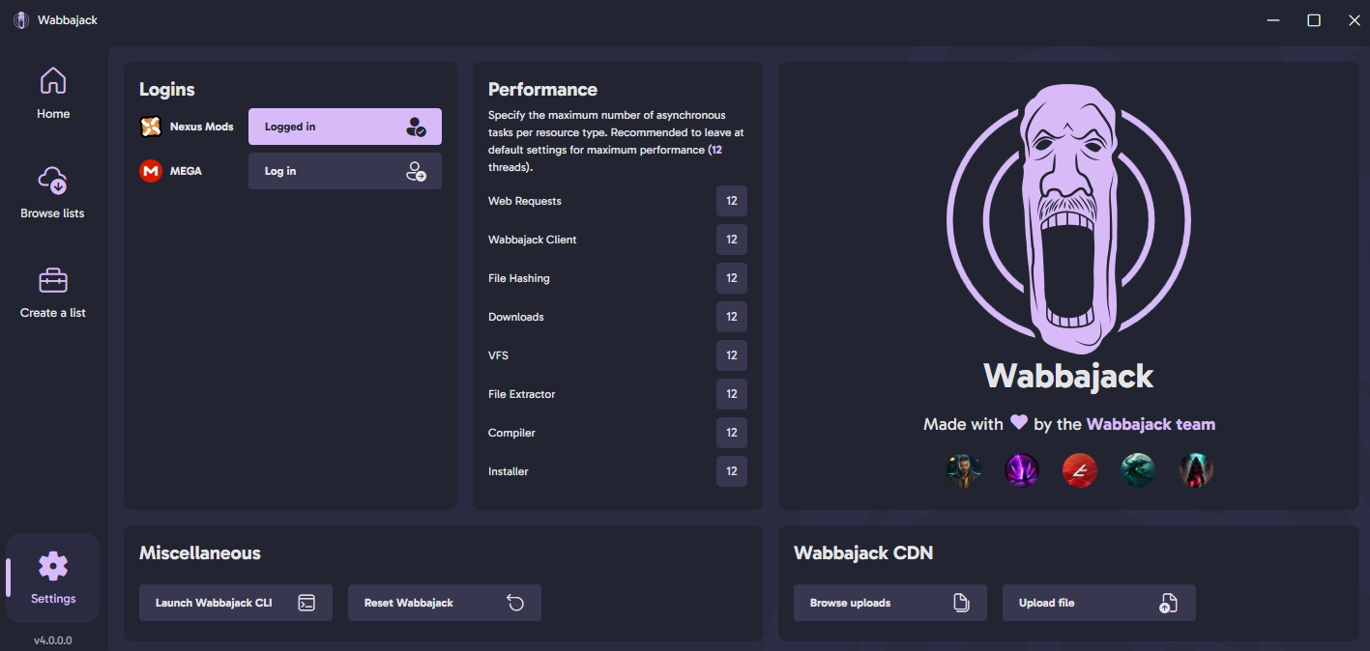Click the user-check icon on Logged in button
This screenshot has width=1370, height=651.
416,127
